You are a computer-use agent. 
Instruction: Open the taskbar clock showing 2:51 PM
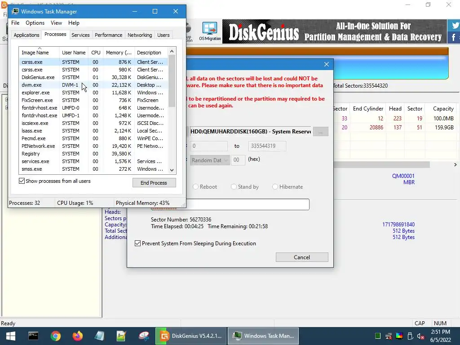coord(440,336)
